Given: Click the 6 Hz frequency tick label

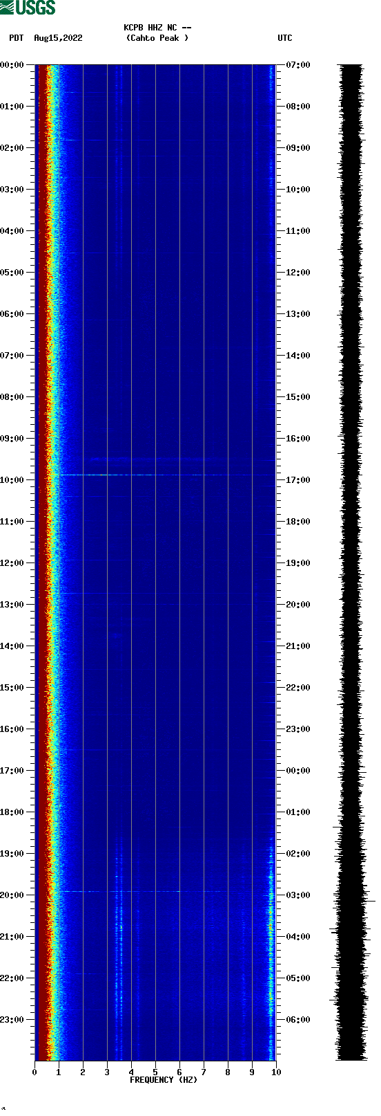Looking at the screenshot, I should pos(179,1072).
